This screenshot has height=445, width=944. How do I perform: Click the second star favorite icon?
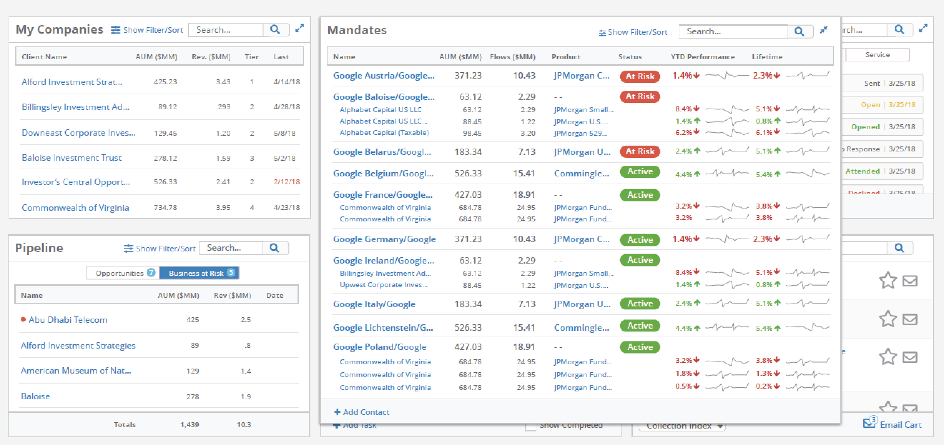point(888,319)
